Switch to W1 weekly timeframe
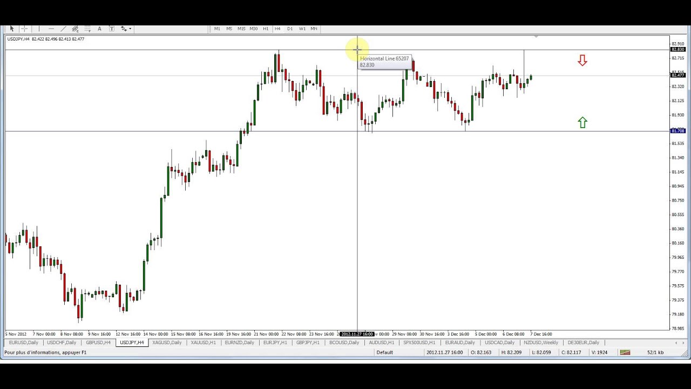Viewport: 691px width, 389px height. [302, 29]
